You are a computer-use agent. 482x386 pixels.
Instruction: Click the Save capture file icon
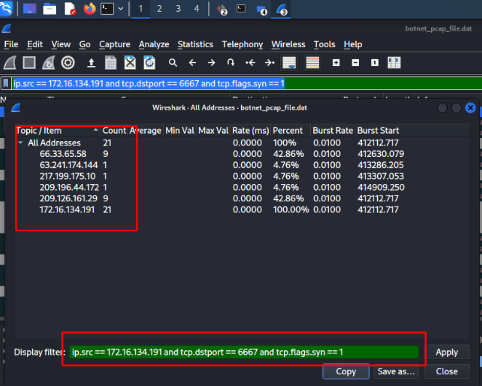tap(111, 63)
